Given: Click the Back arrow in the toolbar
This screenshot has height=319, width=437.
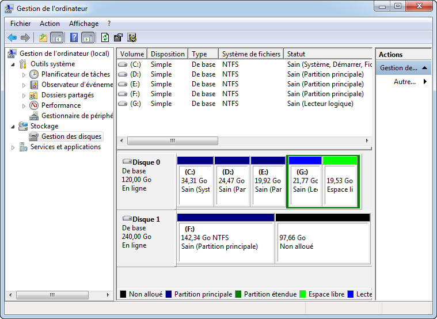Looking at the screenshot, I should point(12,38).
